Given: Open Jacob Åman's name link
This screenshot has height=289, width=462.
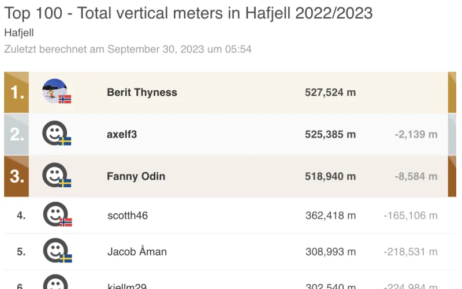Looking at the screenshot, I should coord(137,251).
